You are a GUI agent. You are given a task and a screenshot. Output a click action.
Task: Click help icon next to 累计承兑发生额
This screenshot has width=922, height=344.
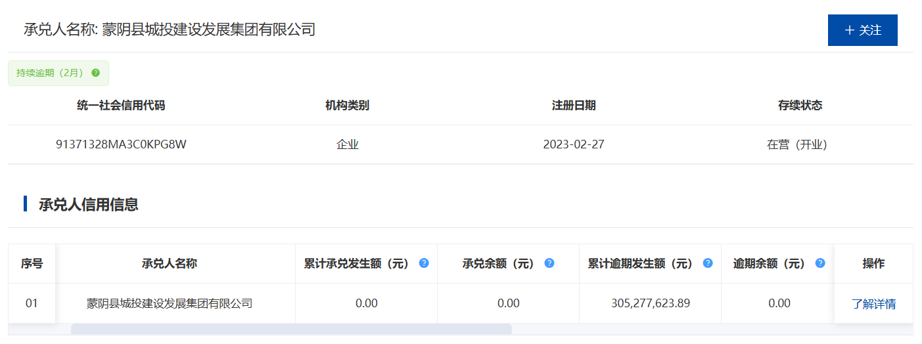[x=424, y=263]
